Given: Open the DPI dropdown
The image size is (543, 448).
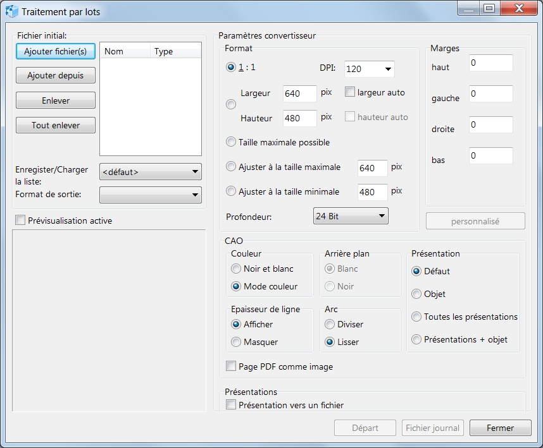Looking at the screenshot, I should pos(369,69).
